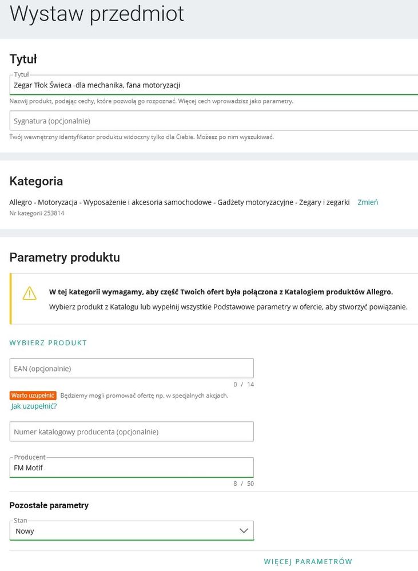Click the Stan dropdown chevron arrow
Image resolution: width=418 pixels, height=571 pixels.
click(x=244, y=531)
